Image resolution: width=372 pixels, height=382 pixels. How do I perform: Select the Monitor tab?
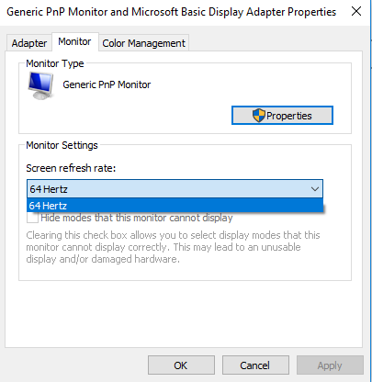point(74,41)
